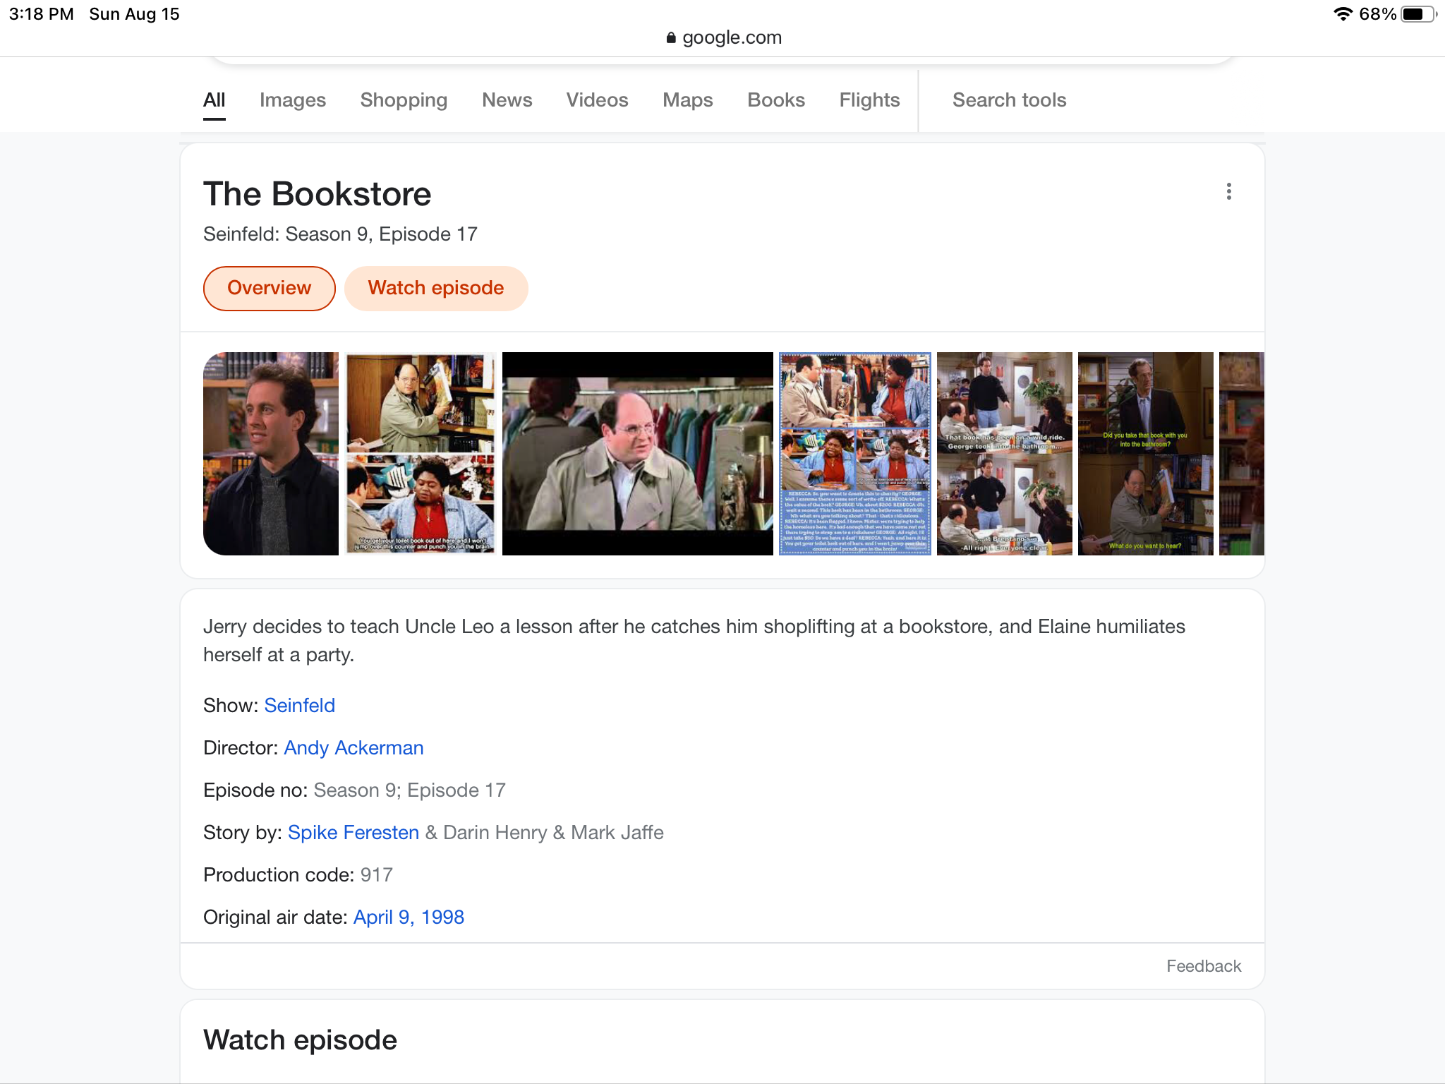Open the Andy Ackerman director link
Image resolution: width=1445 pixels, height=1084 pixels.
click(x=353, y=748)
